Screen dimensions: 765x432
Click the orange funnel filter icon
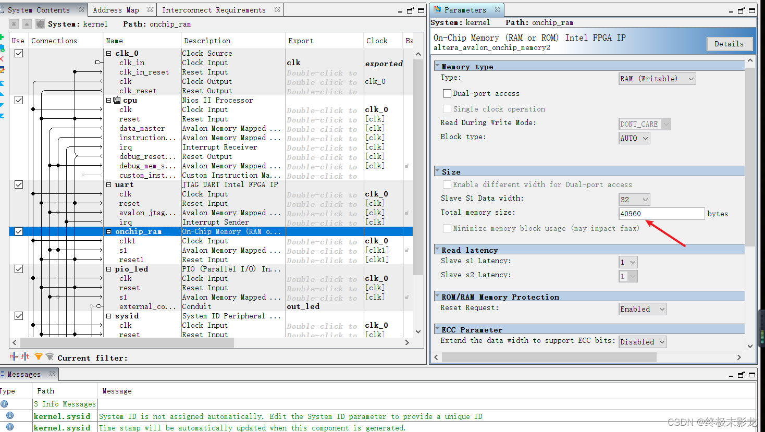(38, 357)
